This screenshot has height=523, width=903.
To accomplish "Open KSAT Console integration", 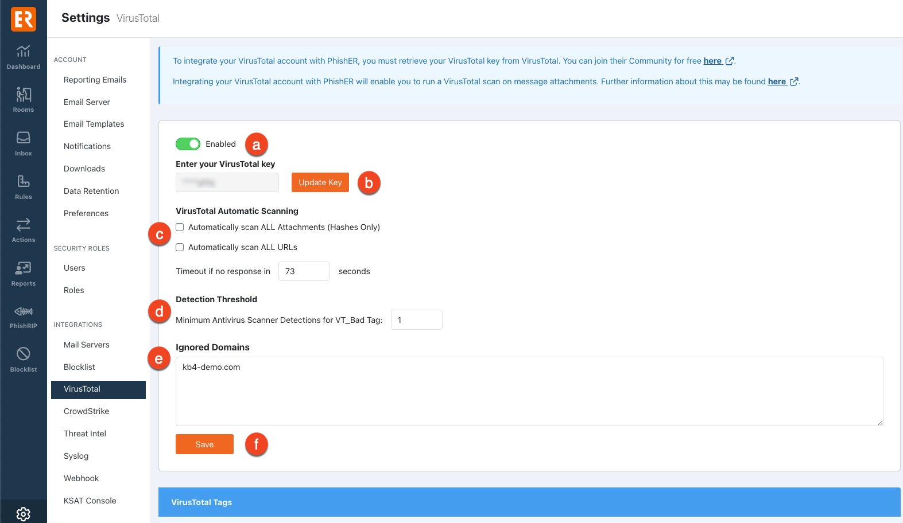I will pos(90,501).
